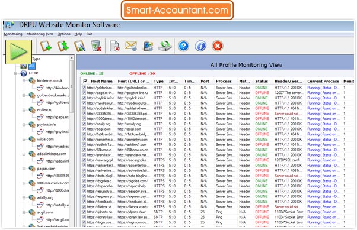Click the HTTP globe icon in tree
This screenshot has width=357, height=230.
click(24, 73)
